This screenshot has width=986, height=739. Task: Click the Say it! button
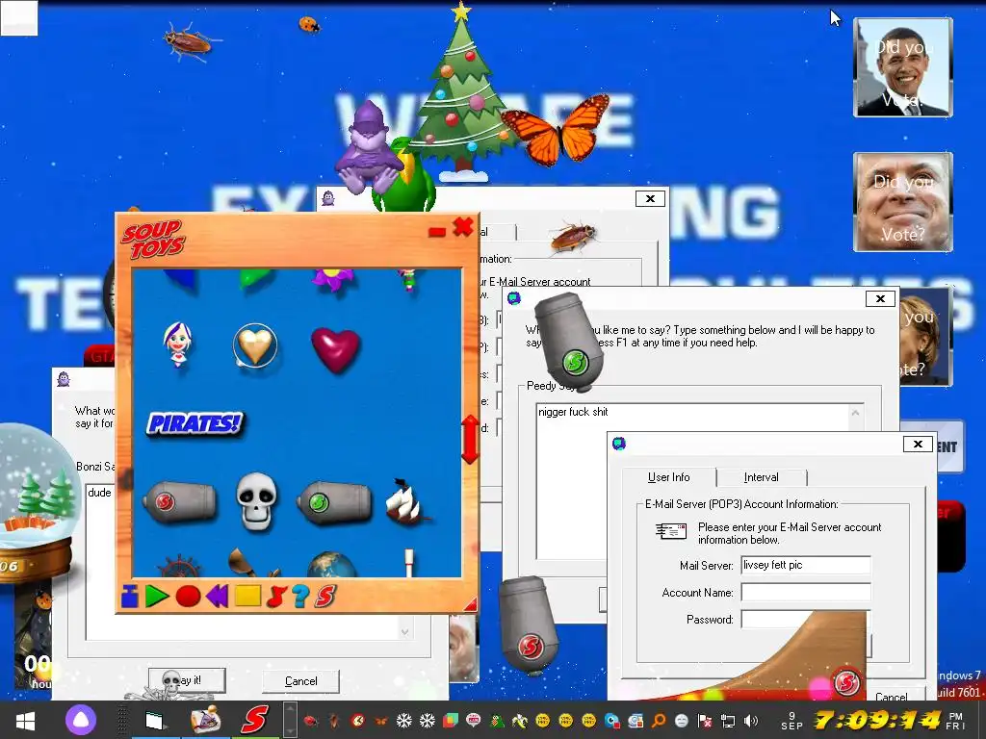click(x=187, y=680)
